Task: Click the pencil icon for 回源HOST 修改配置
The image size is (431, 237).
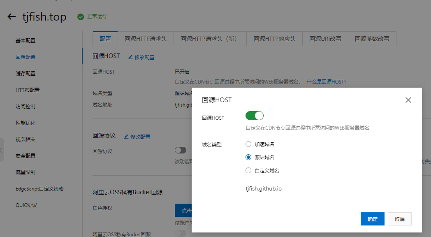Action: 130,57
